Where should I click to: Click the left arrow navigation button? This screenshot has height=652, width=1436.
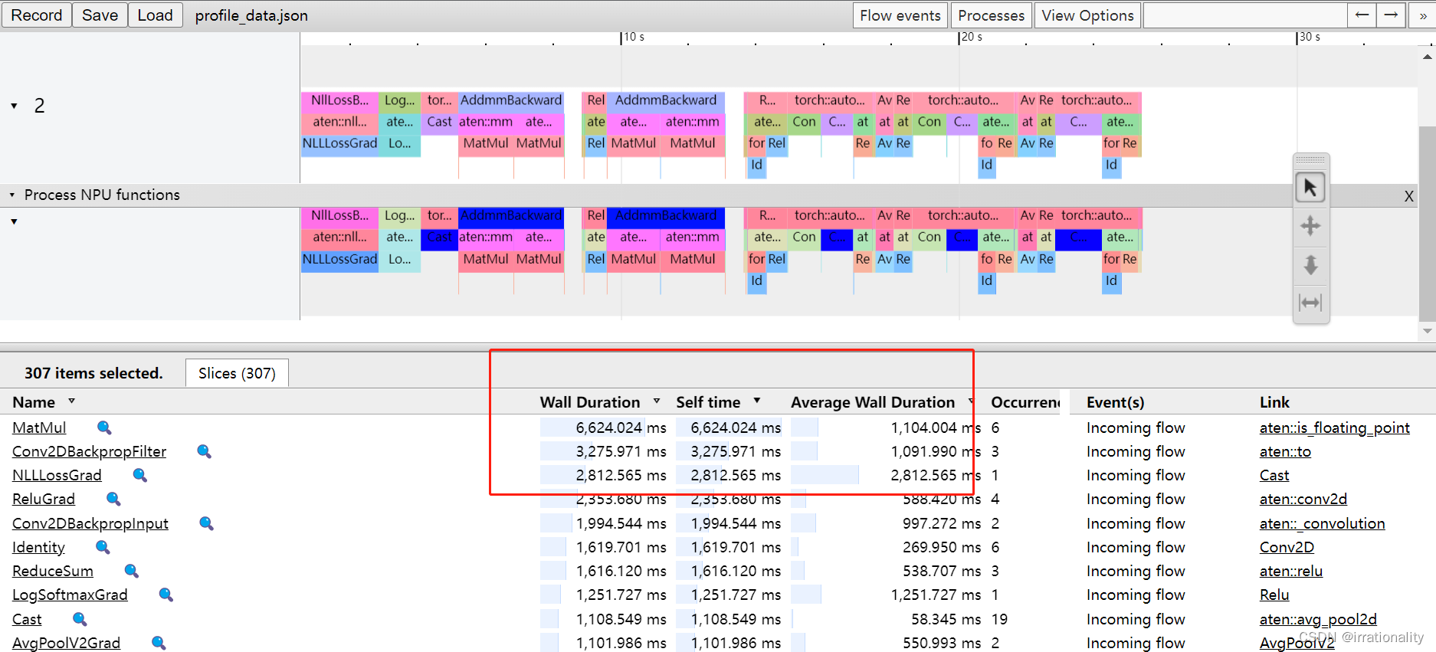click(1362, 15)
